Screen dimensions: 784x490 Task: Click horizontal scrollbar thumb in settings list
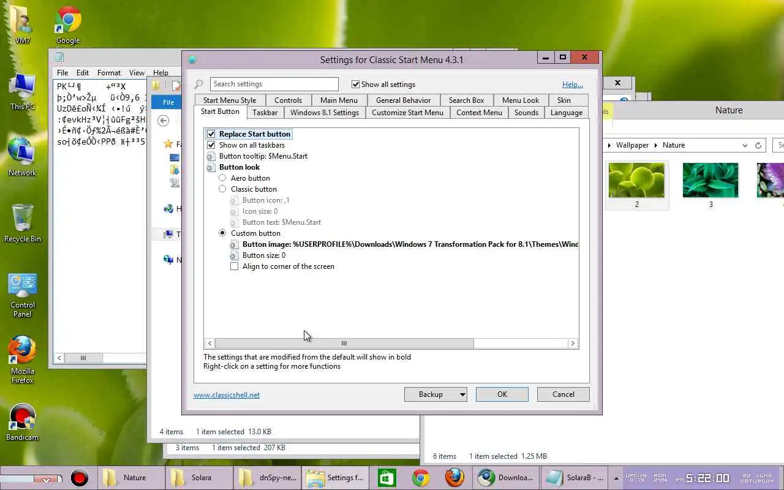click(x=344, y=344)
